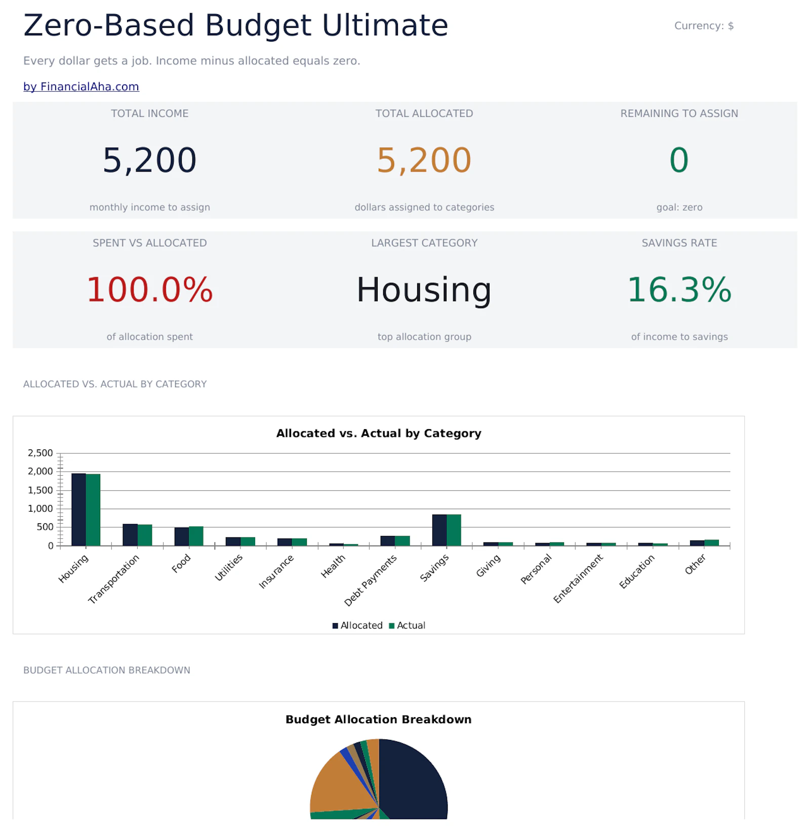810x832 pixels.
Task: Click the Actual legend color swatch
Action: (391, 626)
